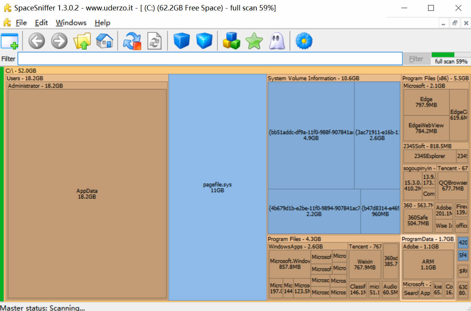Start a new master scan

click(x=132, y=41)
